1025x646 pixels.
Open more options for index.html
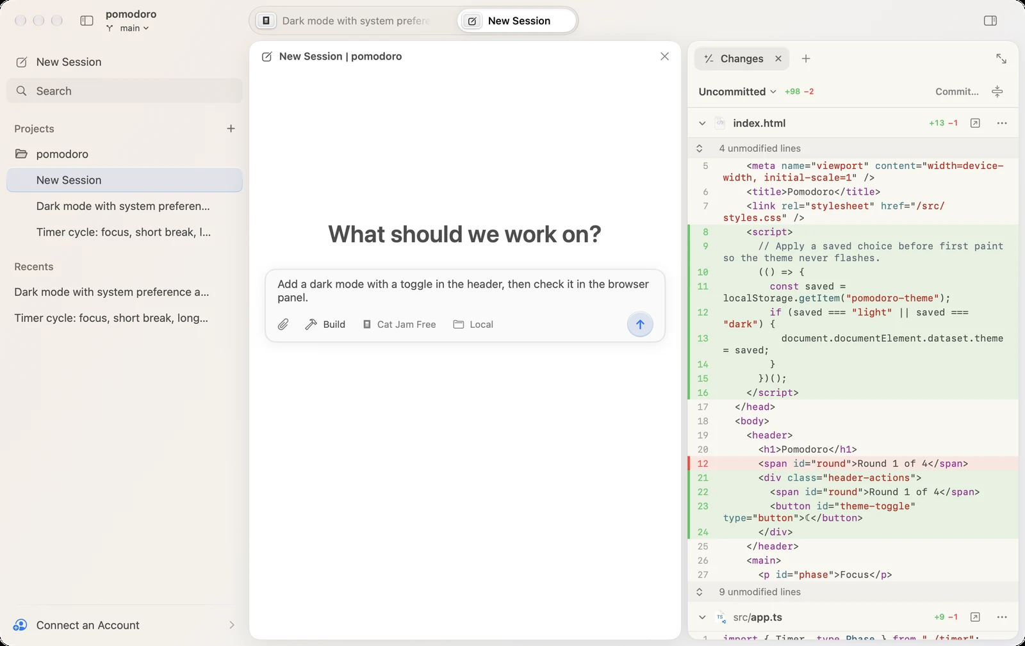tap(1002, 123)
